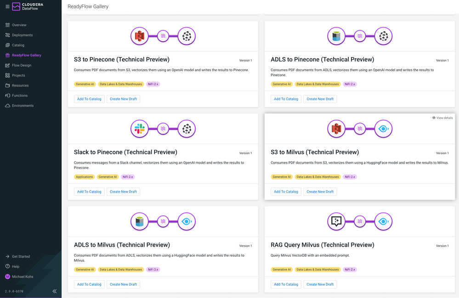Click the Applications tag on the Slack card

coord(84,177)
